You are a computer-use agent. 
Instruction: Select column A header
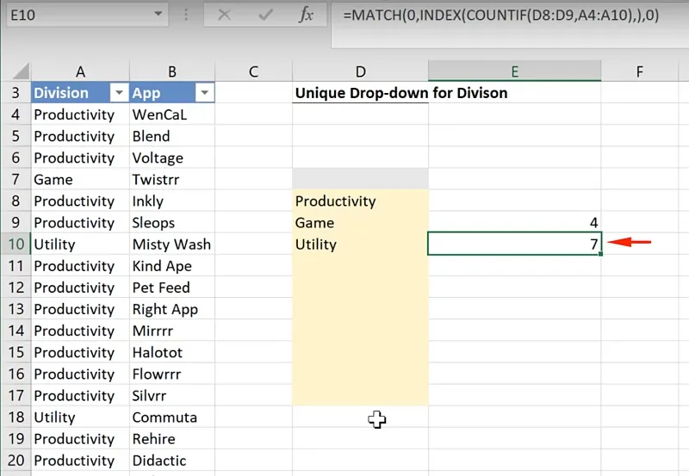(x=80, y=72)
